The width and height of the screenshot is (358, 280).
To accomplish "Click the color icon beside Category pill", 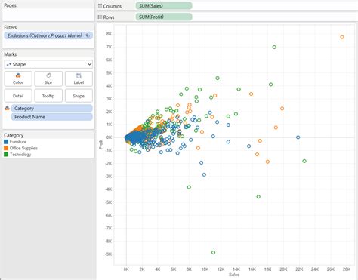I will [x=7, y=108].
